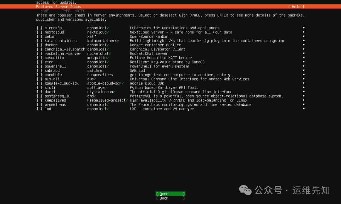Select the wekan checkbox

(39, 37)
